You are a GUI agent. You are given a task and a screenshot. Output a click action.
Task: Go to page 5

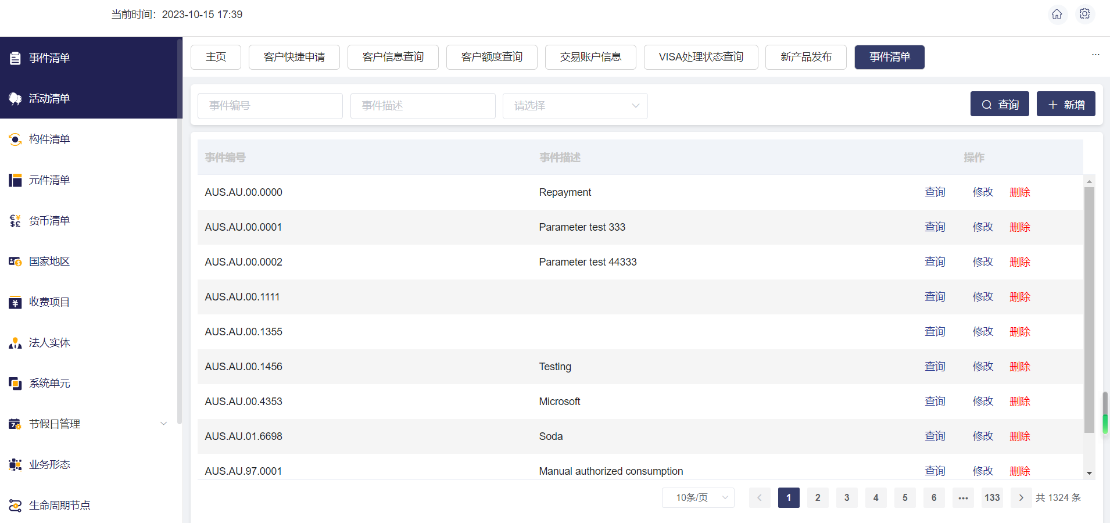[x=905, y=497]
